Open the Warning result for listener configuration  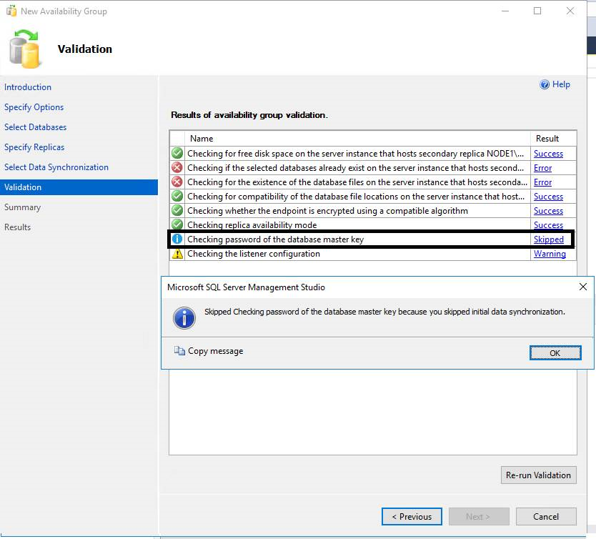pos(550,254)
